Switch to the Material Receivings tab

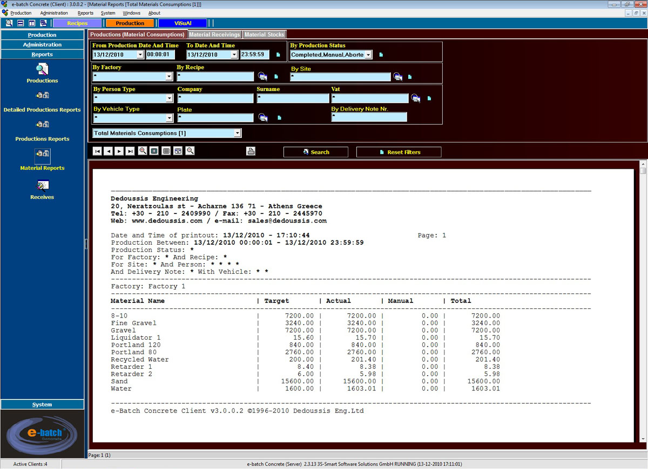(x=215, y=35)
